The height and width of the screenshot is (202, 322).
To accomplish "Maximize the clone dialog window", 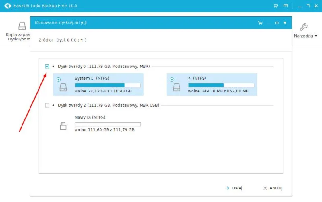I will tap(277, 23).
